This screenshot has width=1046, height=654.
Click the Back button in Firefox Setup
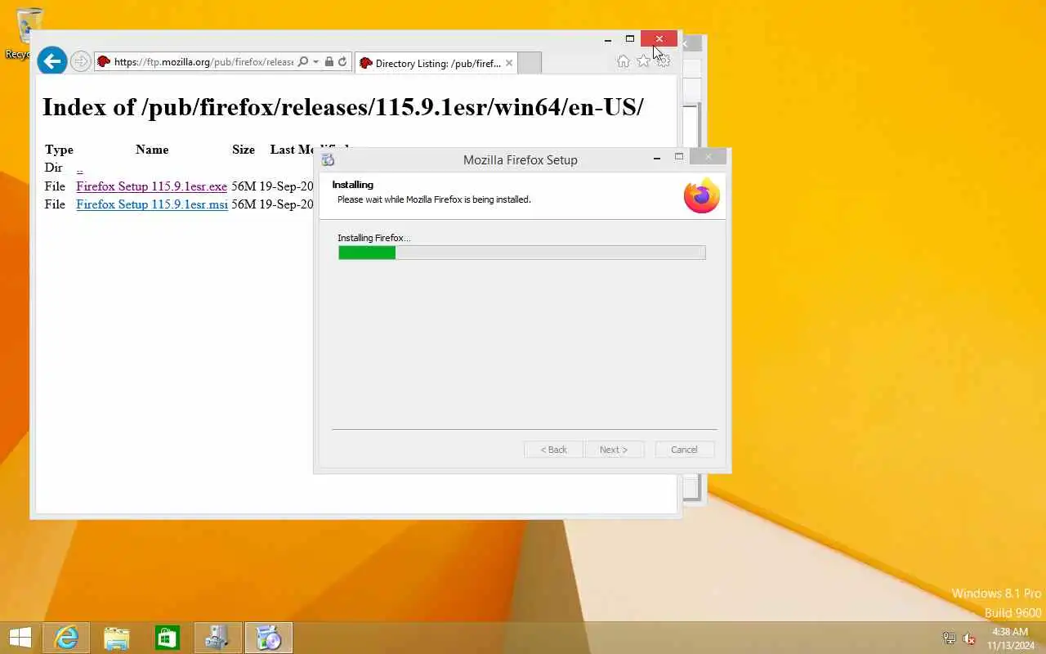553,450
